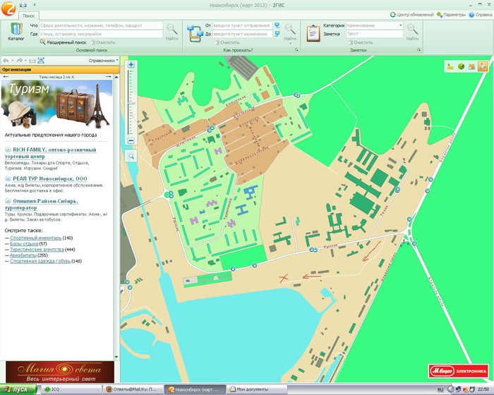This screenshot has width=494, height=395.
Task: Click the route directions icon in Как проехать
Action: 194,32
